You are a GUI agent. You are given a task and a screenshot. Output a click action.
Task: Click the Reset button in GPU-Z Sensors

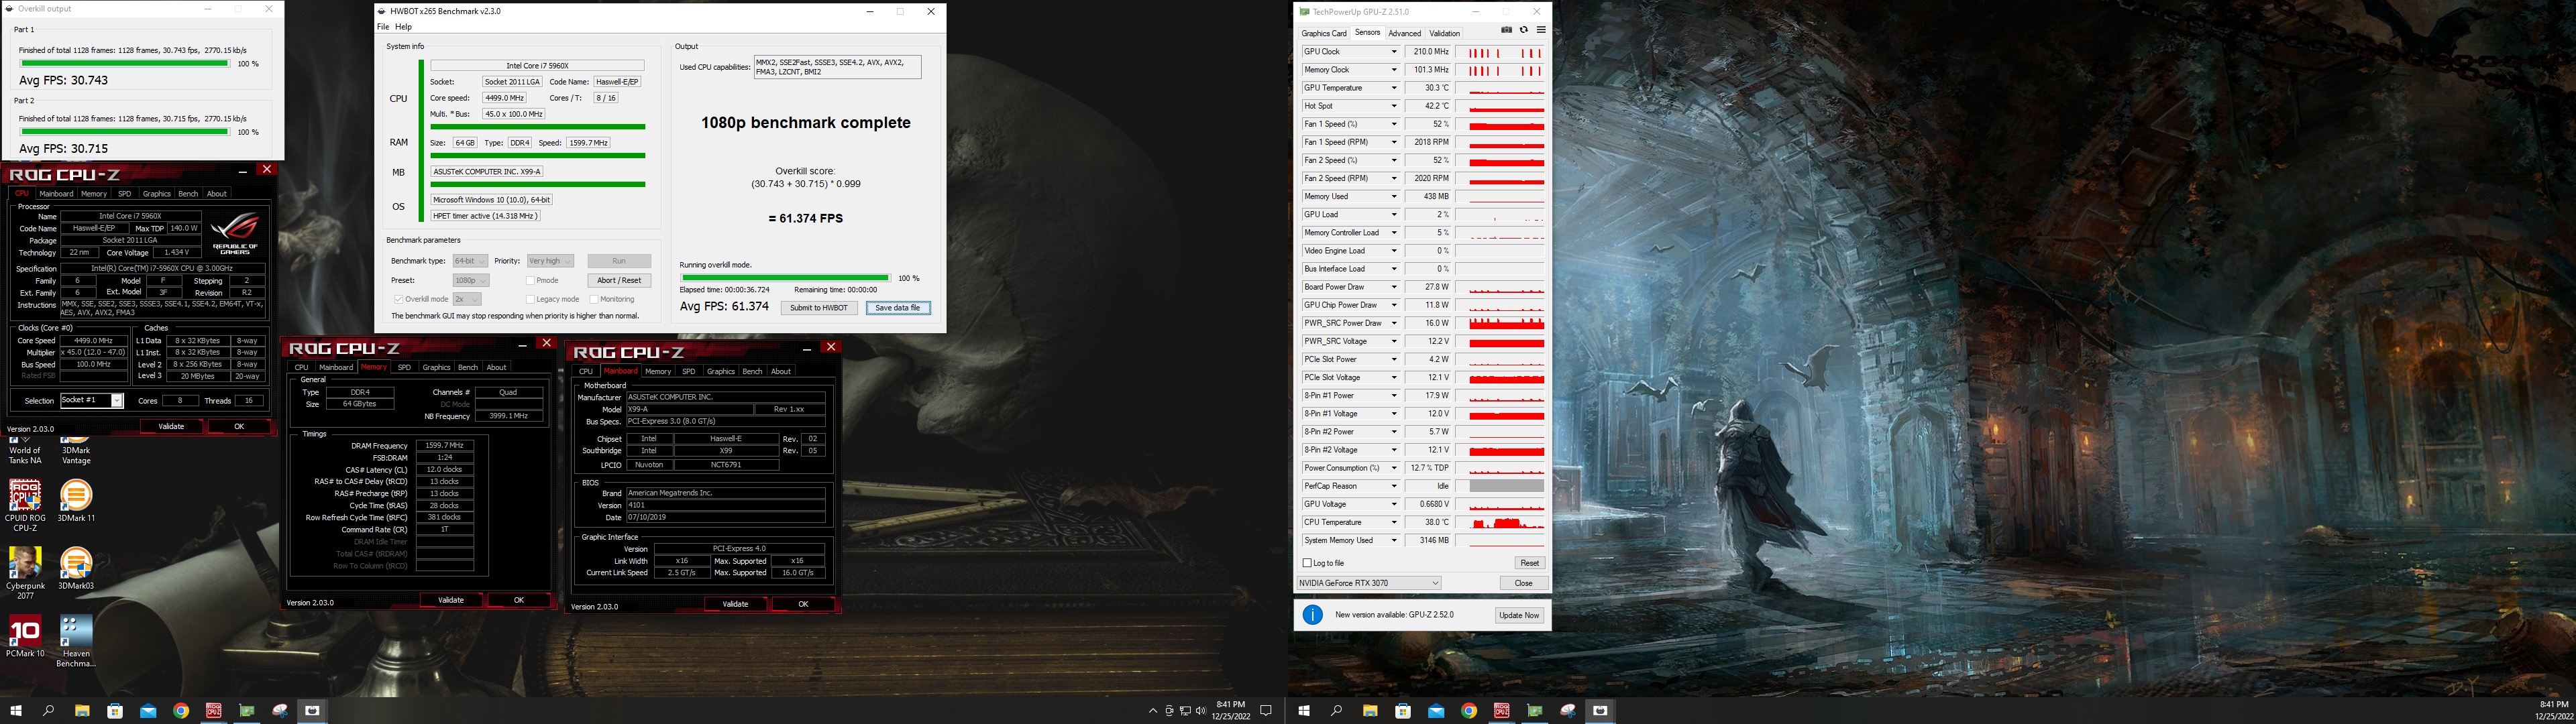pyautogui.click(x=1529, y=563)
